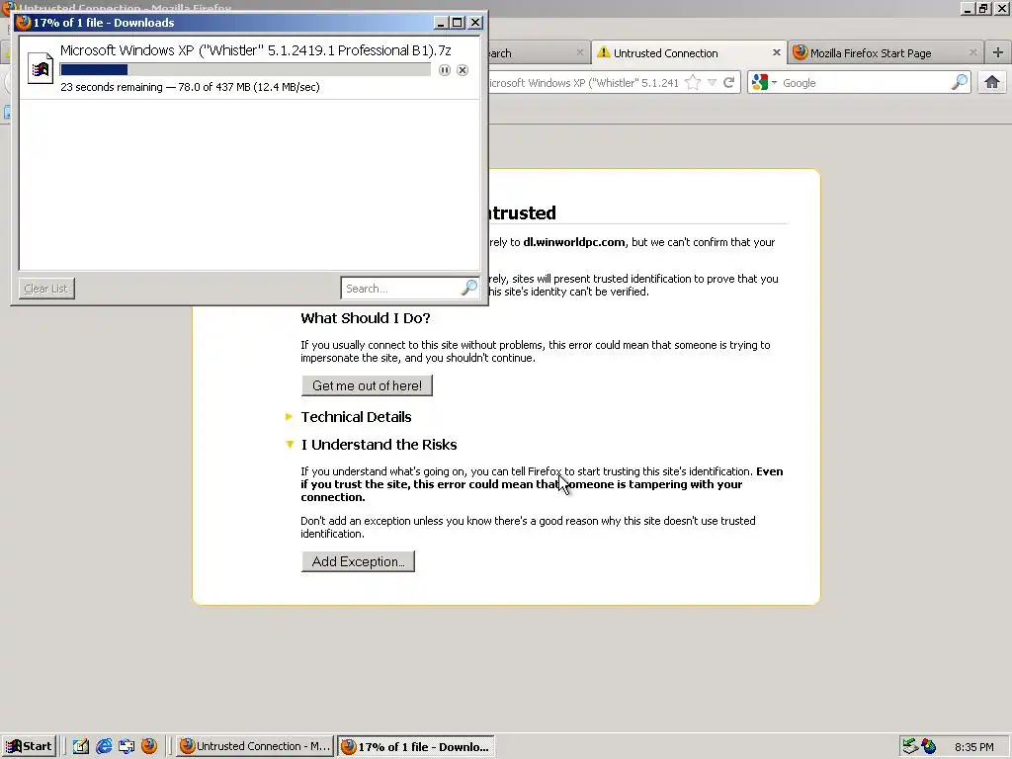1012x759 pixels.
Task: Open the Google search engine dropdown
Action: 764,83
